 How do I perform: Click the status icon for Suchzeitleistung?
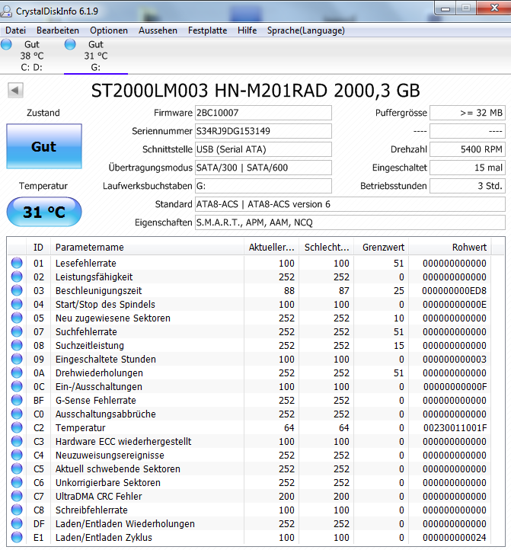(x=17, y=345)
